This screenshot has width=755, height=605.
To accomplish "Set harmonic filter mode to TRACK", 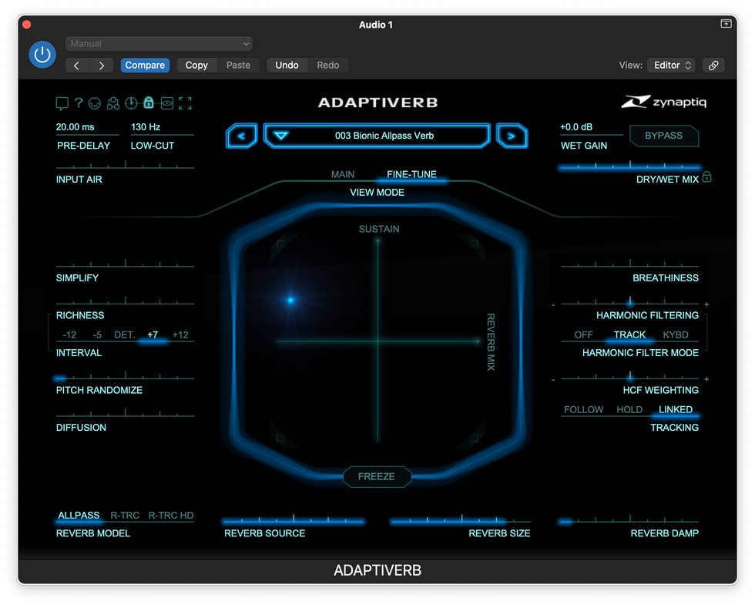I will pos(630,334).
